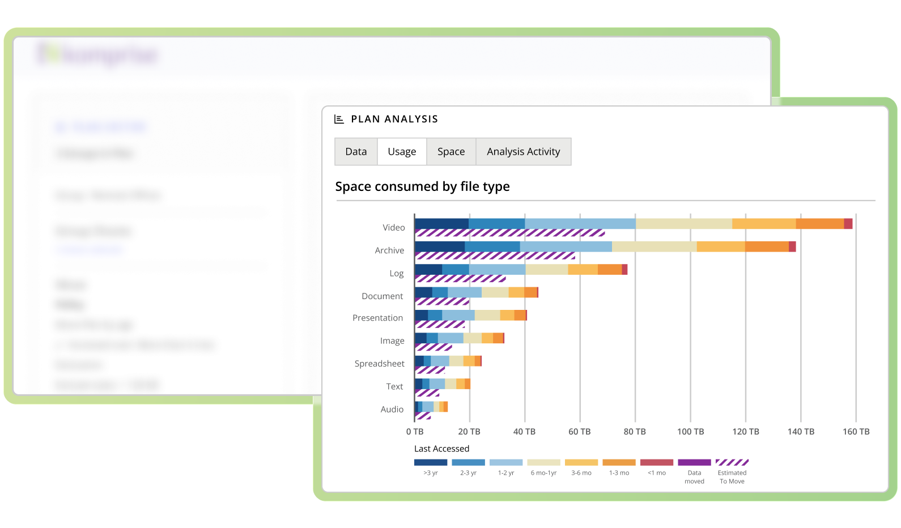Viewport: 901px width, 528px height.
Task: Click the Spreadsheet row label
Action: (379, 364)
